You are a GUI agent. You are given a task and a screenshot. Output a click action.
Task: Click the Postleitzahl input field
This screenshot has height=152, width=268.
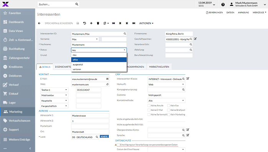tap(90, 126)
